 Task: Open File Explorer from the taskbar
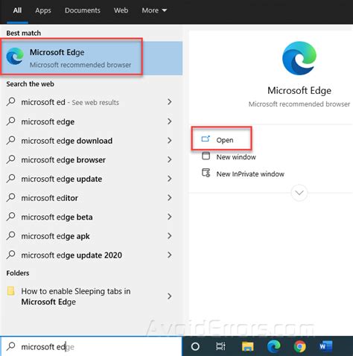[x=247, y=346]
